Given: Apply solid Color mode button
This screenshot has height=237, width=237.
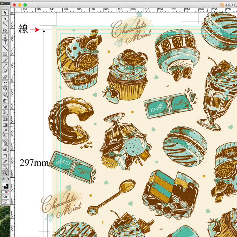Looking at the screenshot, I should click(x=2, y=192).
